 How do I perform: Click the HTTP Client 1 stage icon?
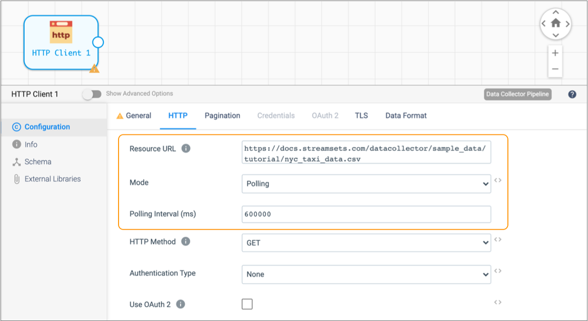tap(61, 32)
